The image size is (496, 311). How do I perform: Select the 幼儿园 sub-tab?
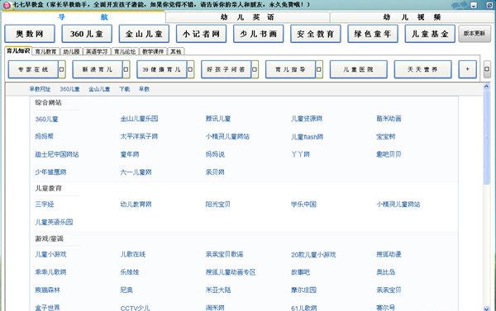pos(71,51)
